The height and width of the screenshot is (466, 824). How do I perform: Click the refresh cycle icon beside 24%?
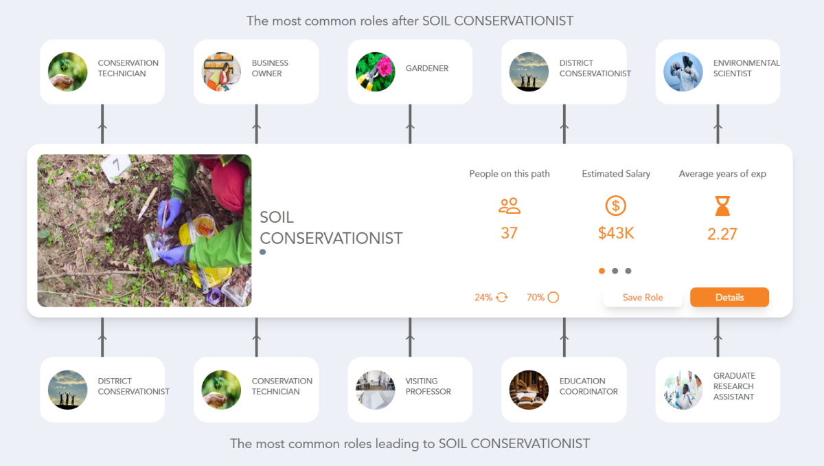501,297
